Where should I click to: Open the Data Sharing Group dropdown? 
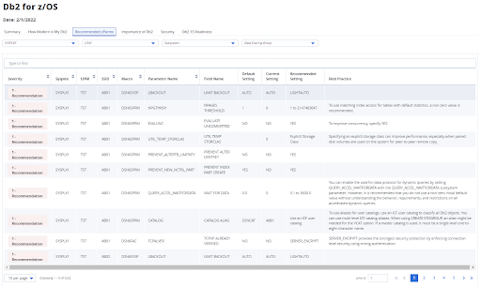pos(279,43)
